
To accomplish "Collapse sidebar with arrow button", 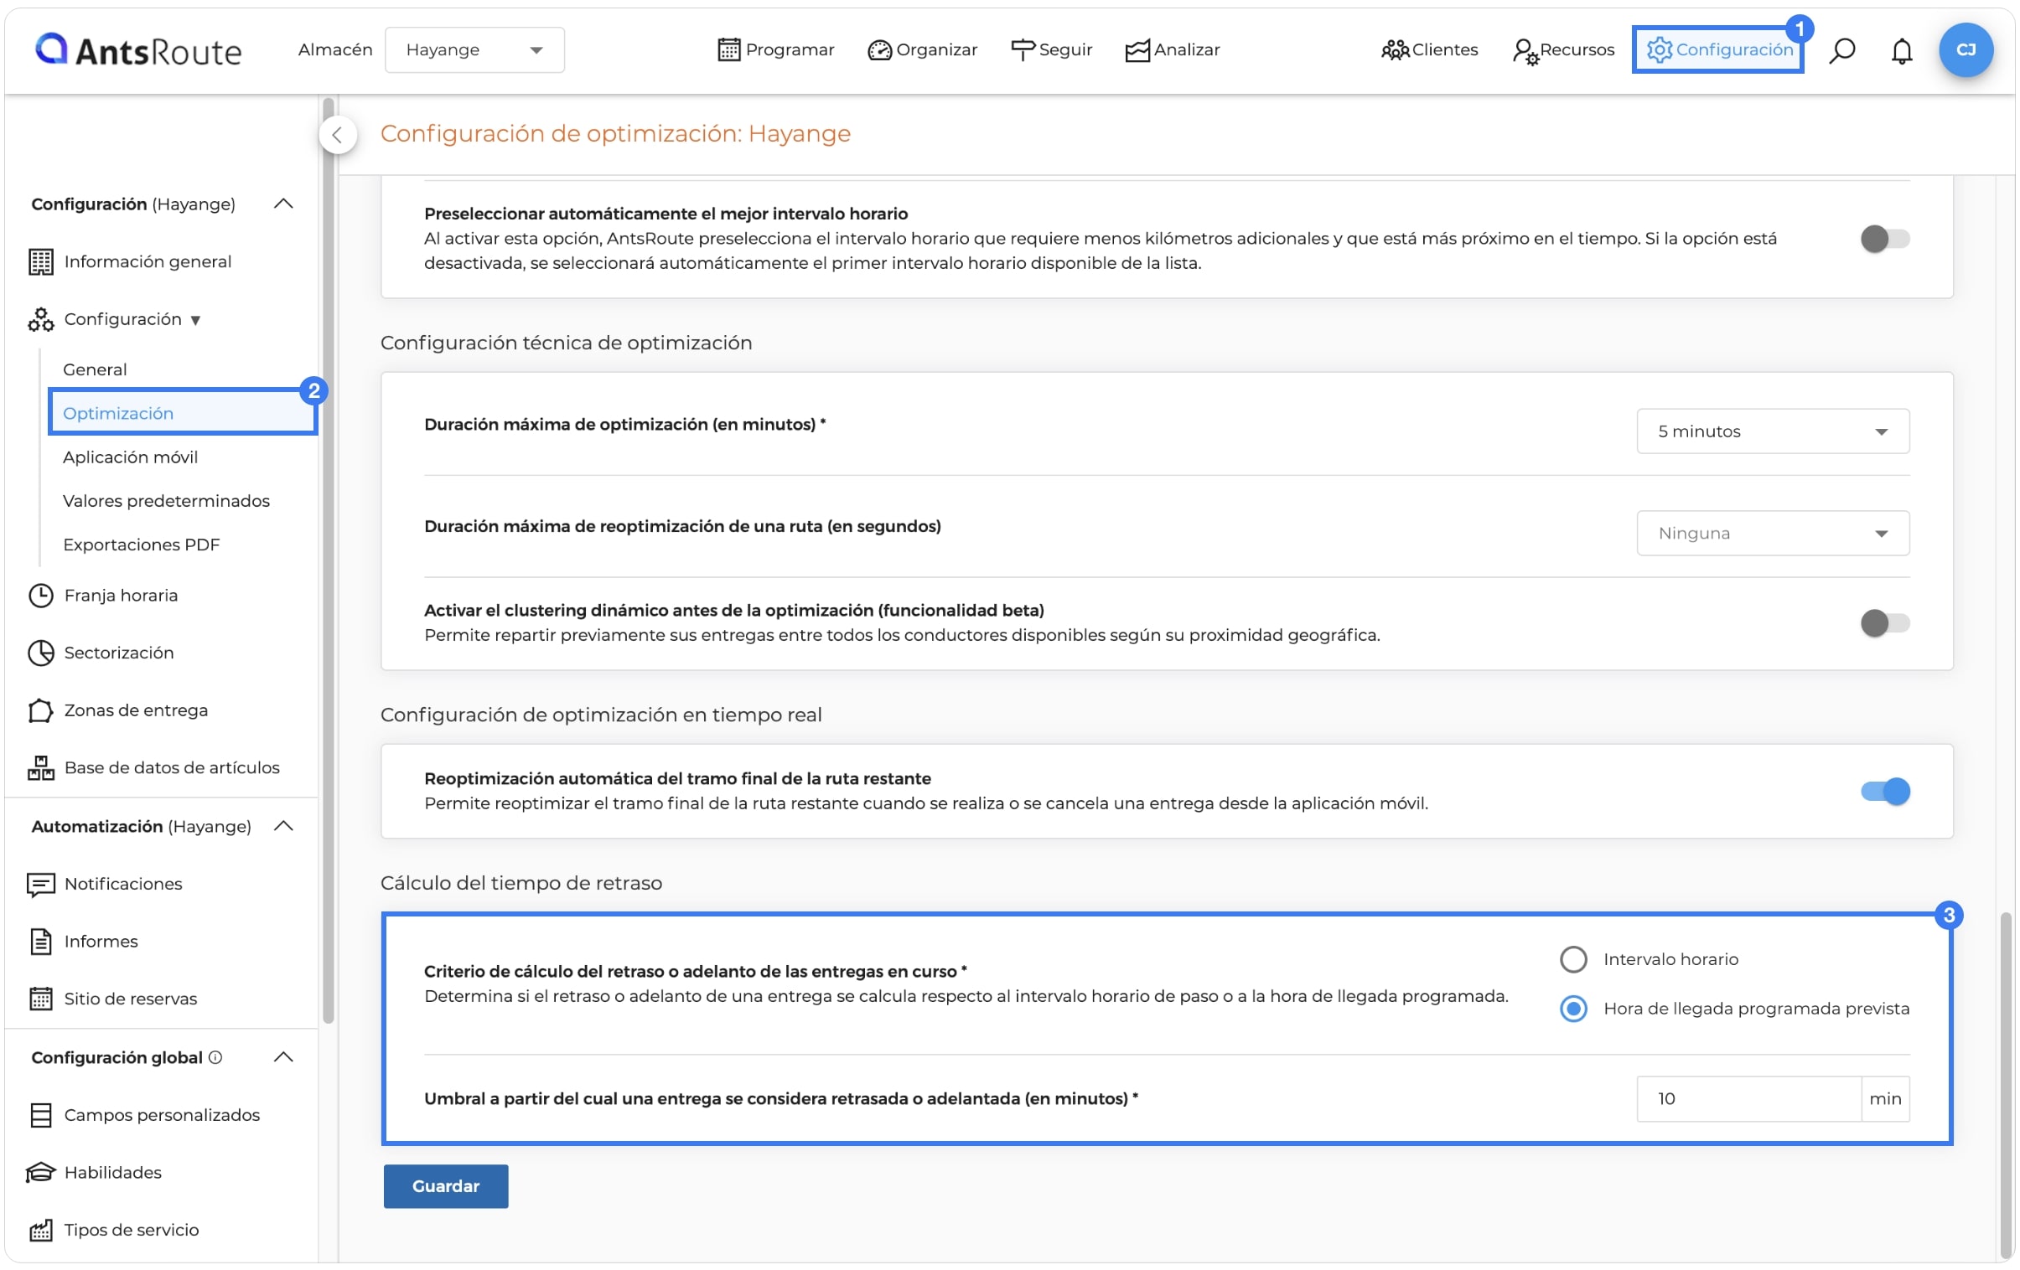I will (x=337, y=135).
